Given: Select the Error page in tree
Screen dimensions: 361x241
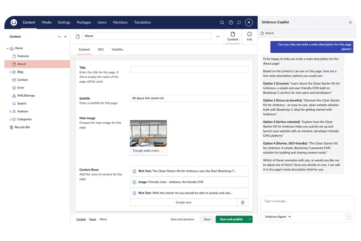Looking at the screenshot, I should pos(20,88).
